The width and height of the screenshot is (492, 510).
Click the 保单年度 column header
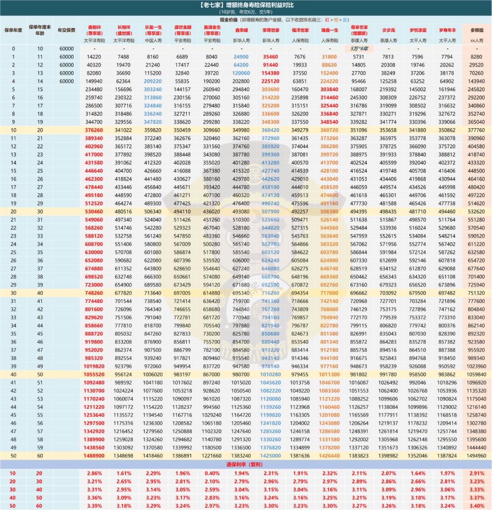click(x=13, y=30)
